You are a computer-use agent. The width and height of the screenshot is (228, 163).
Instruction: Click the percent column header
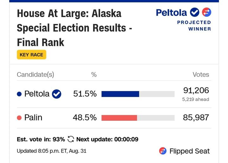(x=94, y=75)
